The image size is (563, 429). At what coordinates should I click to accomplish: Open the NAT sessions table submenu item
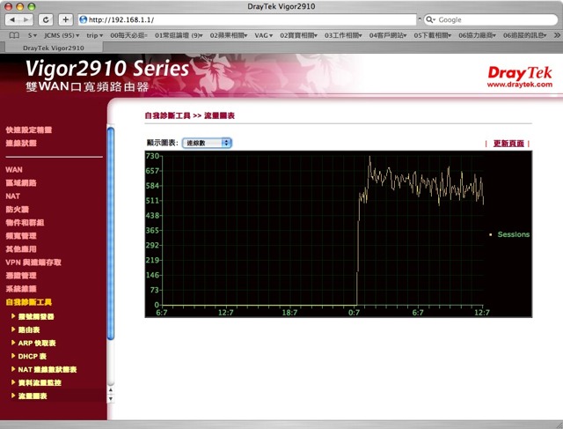48,369
